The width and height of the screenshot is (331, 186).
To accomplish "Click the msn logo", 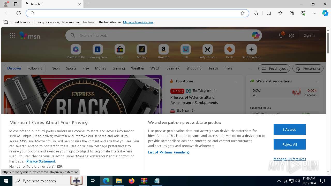I will click(30, 36).
